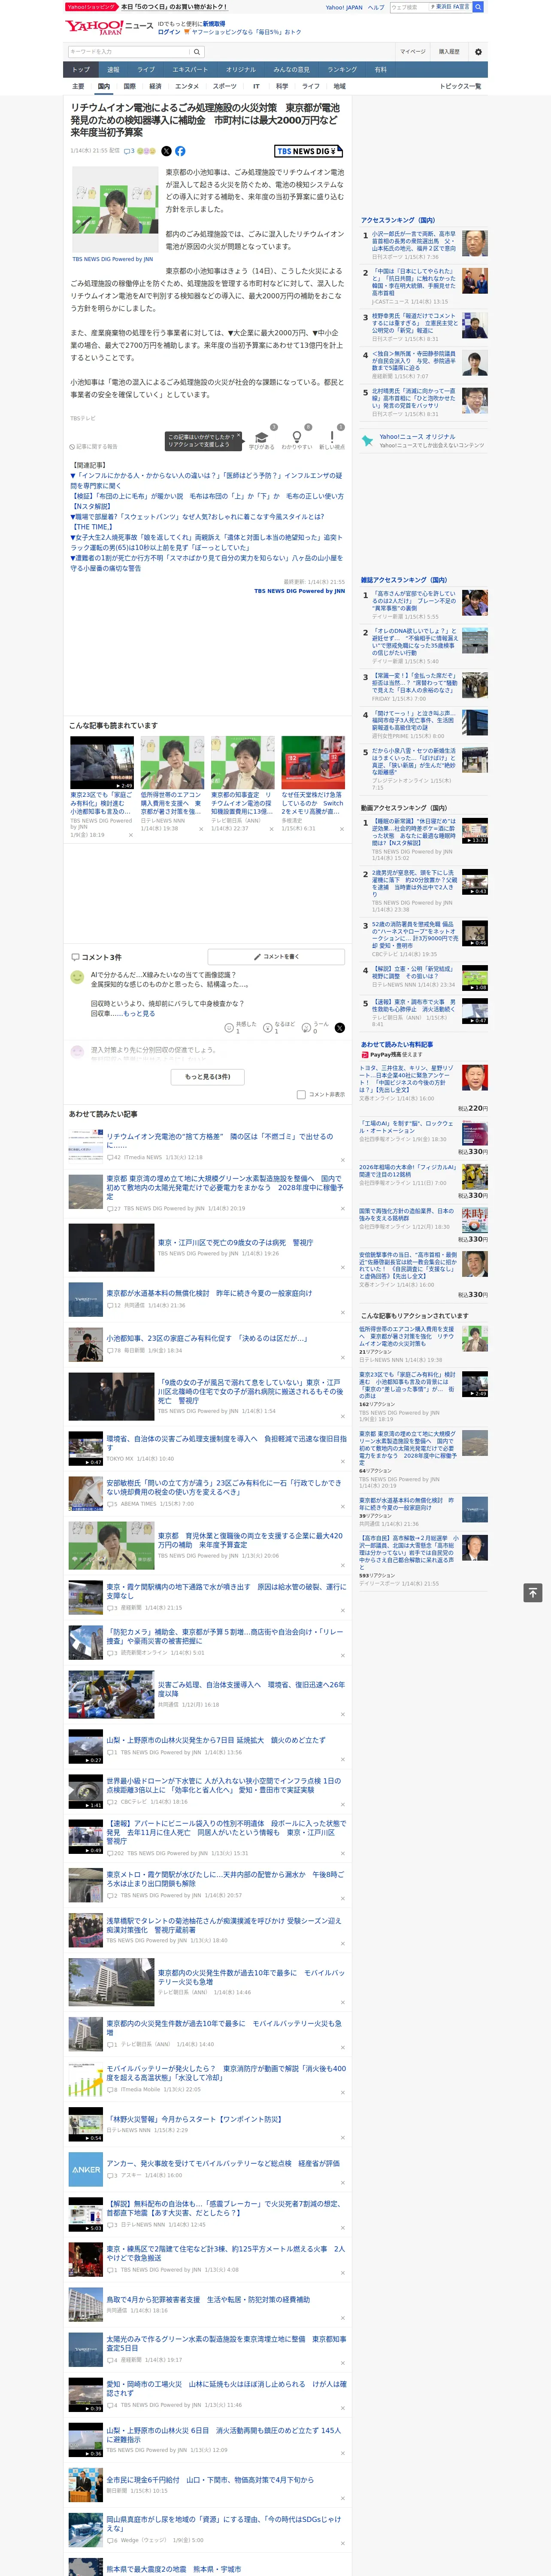Image resolution: width=551 pixels, height=2576 pixels.
Task: Open the 有料 navigation tab
Action: [380, 70]
